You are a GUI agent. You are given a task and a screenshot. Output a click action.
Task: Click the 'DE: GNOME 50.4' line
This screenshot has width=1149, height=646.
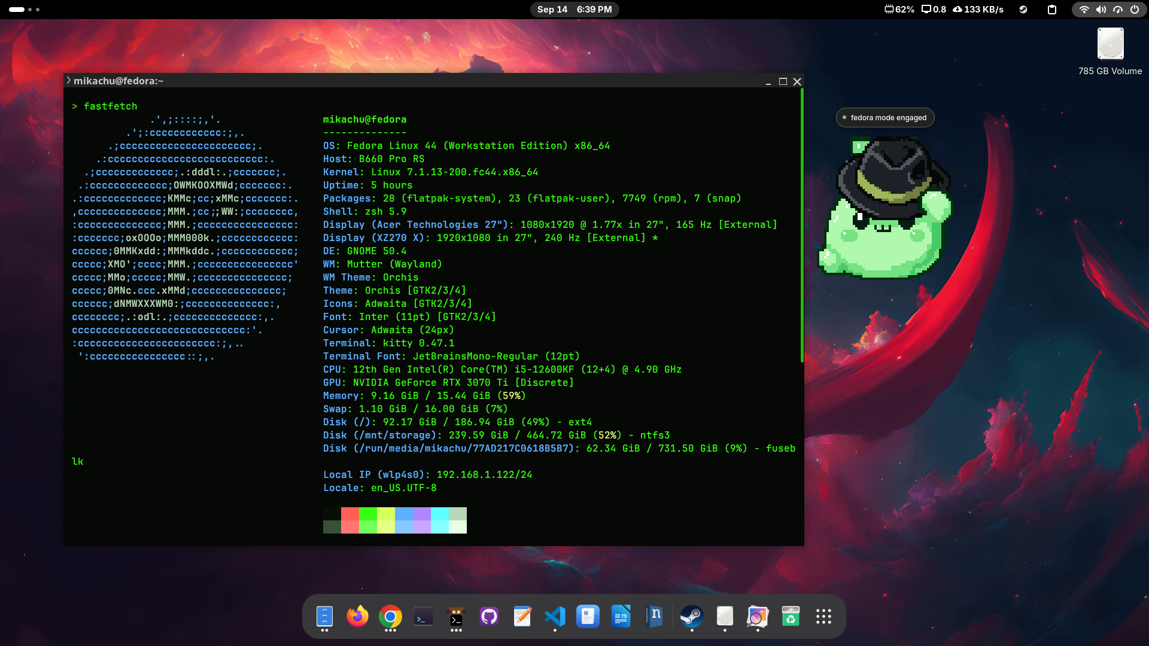point(365,251)
